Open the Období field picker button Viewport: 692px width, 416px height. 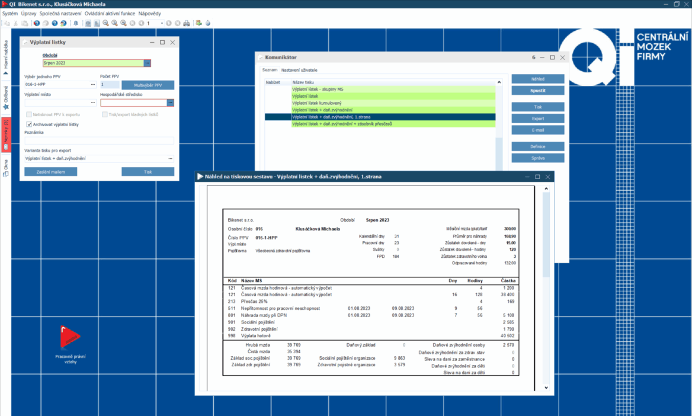pos(147,63)
